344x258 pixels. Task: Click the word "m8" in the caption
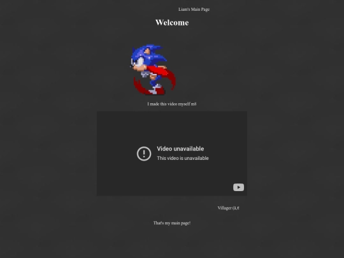pos(194,104)
